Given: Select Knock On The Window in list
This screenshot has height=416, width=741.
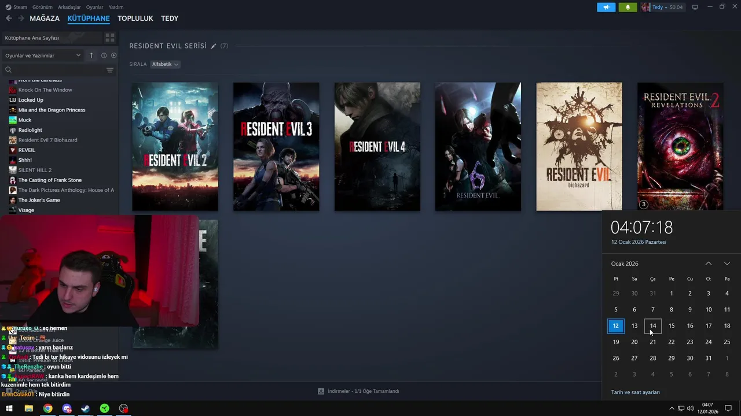Looking at the screenshot, I should click(x=45, y=90).
